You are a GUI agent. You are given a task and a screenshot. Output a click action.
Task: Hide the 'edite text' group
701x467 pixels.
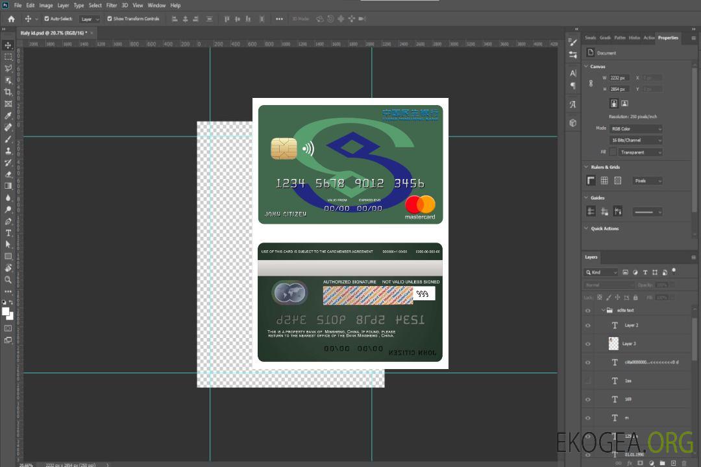pyautogui.click(x=588, y=311)
